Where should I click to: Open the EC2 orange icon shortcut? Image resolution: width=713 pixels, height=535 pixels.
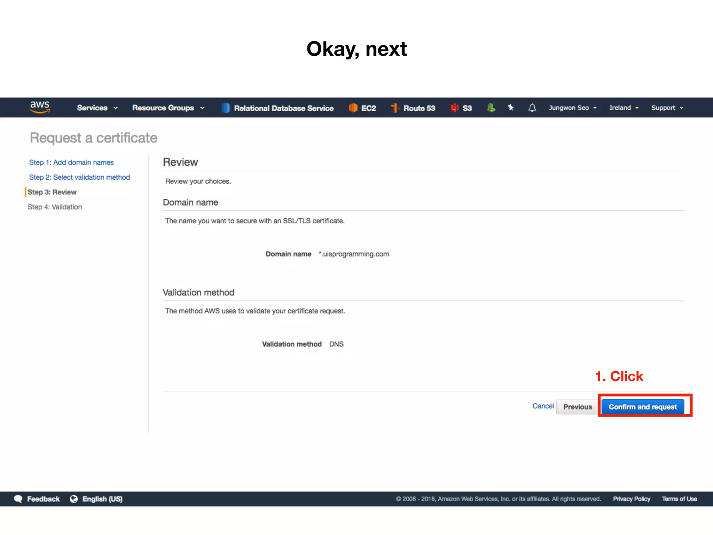click(353, 108)
